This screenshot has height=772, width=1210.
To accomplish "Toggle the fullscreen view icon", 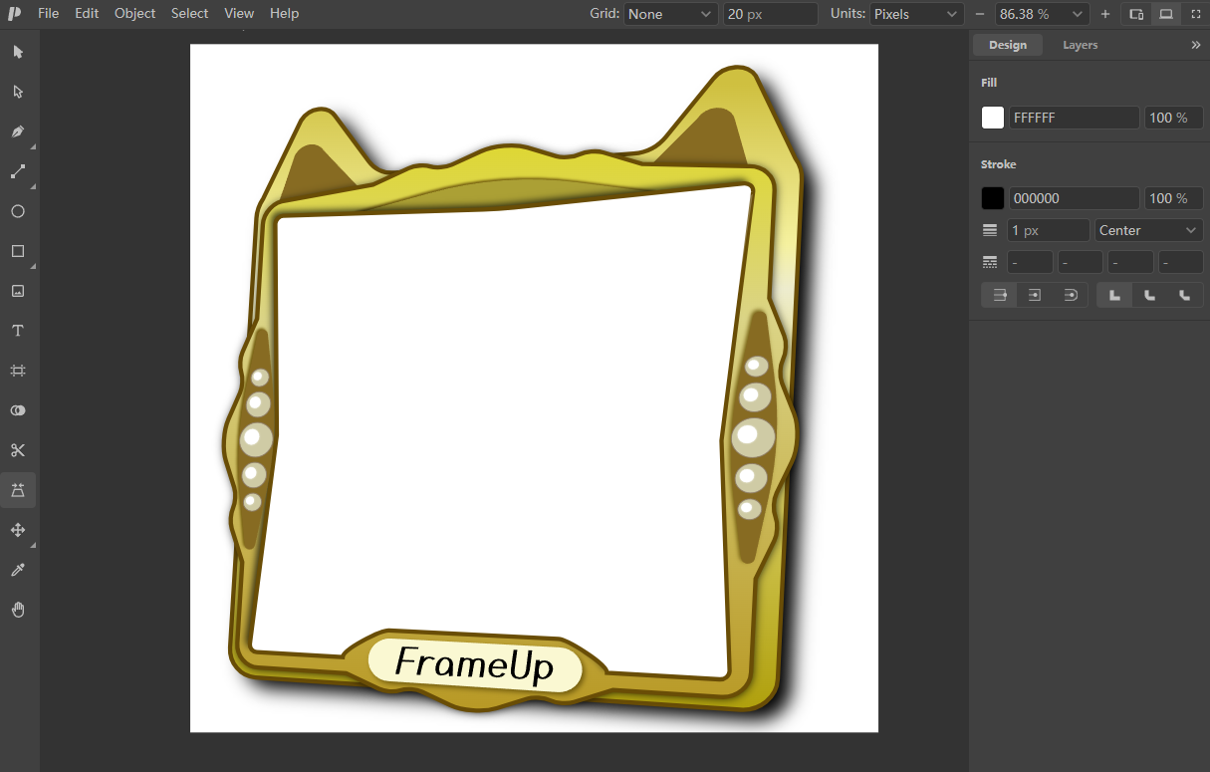I will point(1195,14).
